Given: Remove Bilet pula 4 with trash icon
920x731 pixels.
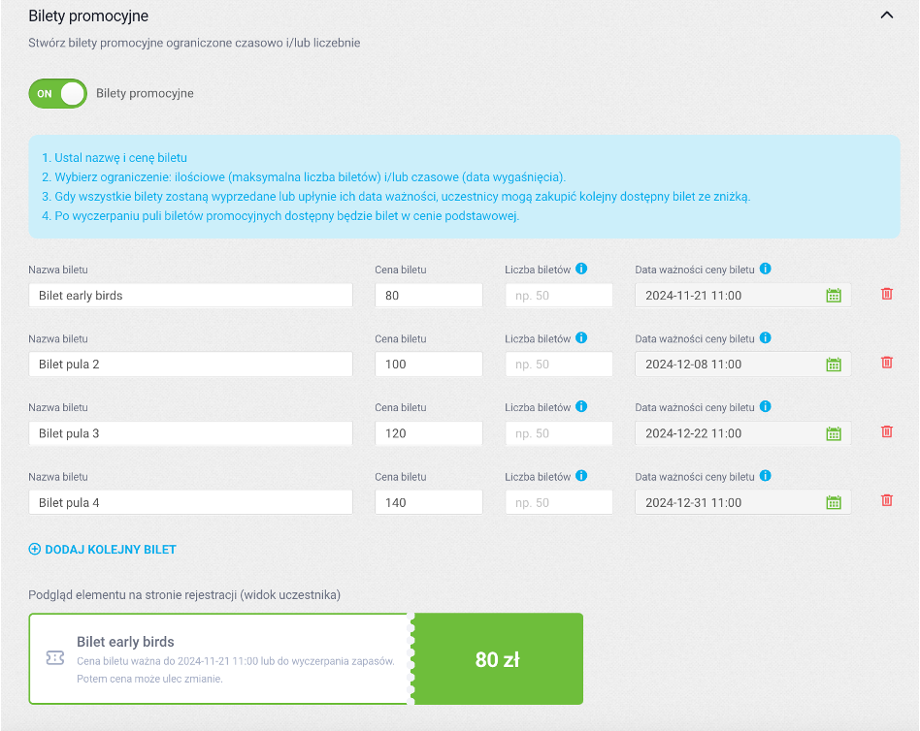Looking at the screenshot, I should point(887,500).
